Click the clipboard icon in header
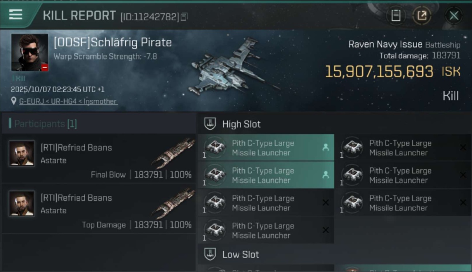This screenshot has height=272, width=472. (396, 16)
